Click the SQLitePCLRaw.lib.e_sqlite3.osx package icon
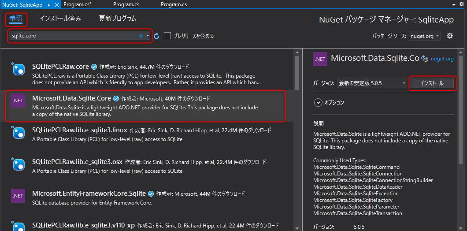467x231 pixels. click(x=18, y=164)
